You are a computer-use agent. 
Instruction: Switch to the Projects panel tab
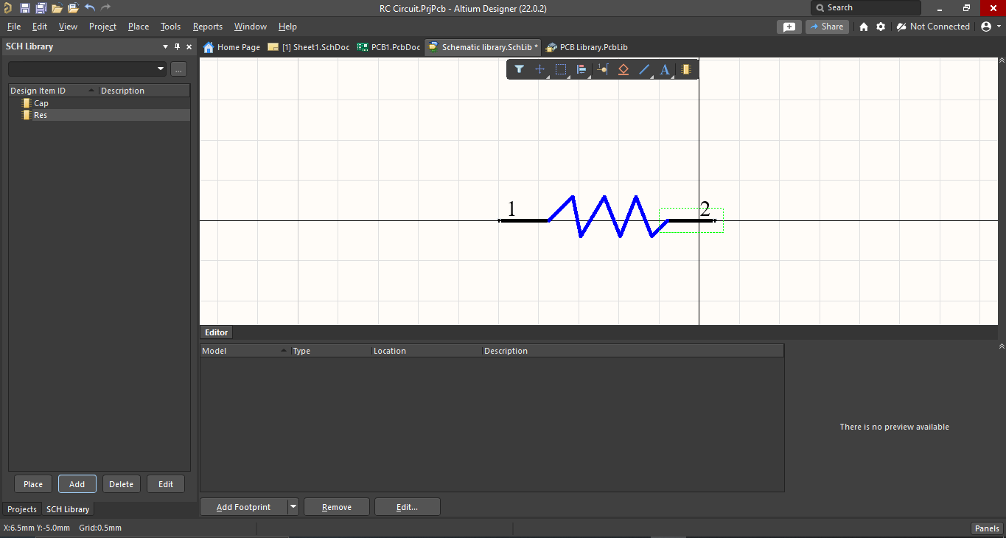point(22,509)
